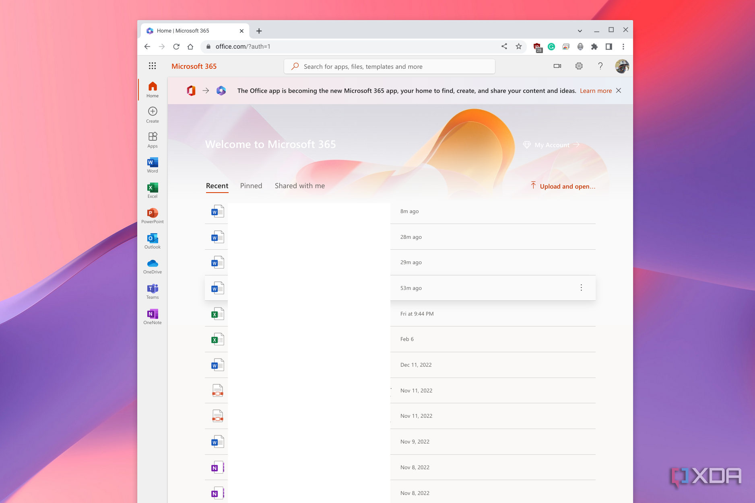Open the browser tab search chevron
The height and width of the screenshot is (503, 755).
[x=580, y=31]
